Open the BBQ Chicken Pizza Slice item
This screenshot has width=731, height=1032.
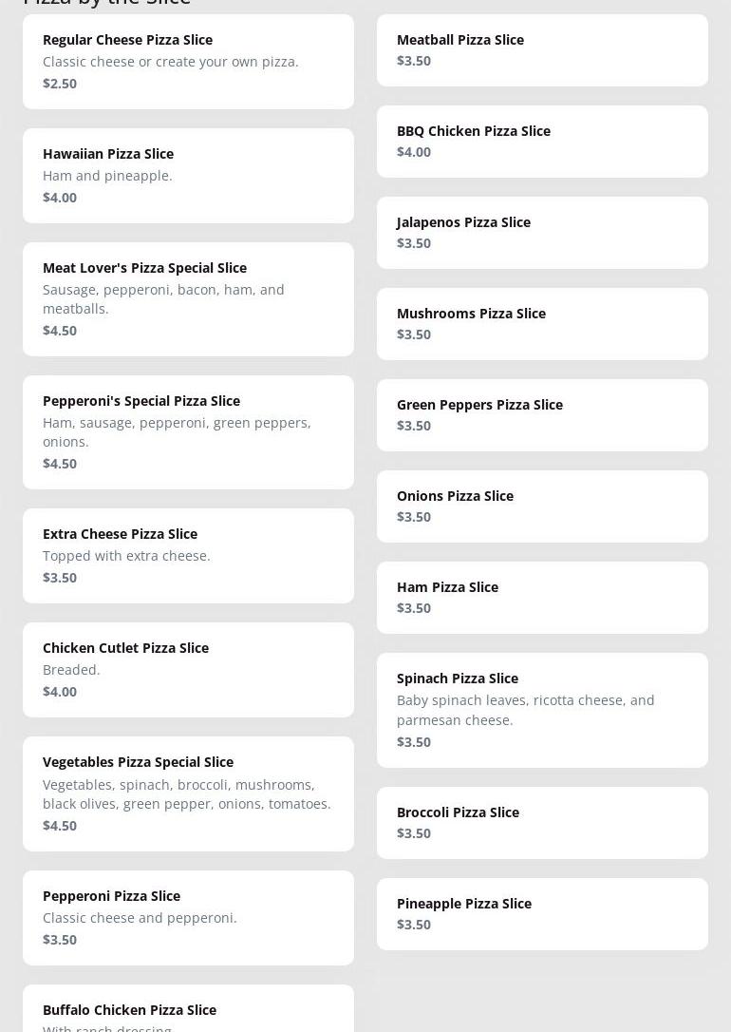(x=542, y=142)
